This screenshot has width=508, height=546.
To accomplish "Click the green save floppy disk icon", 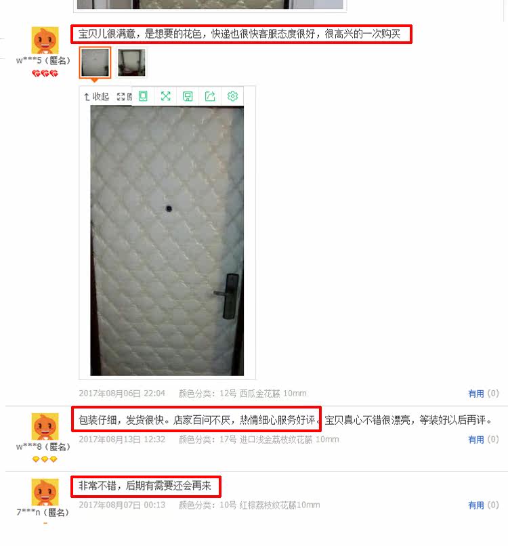I will point(188,96).
